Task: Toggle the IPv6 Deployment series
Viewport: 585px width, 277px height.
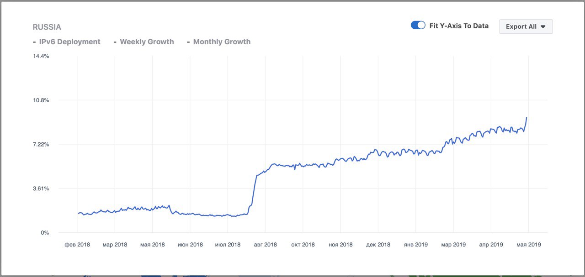Action: click(x=66, y=42)
